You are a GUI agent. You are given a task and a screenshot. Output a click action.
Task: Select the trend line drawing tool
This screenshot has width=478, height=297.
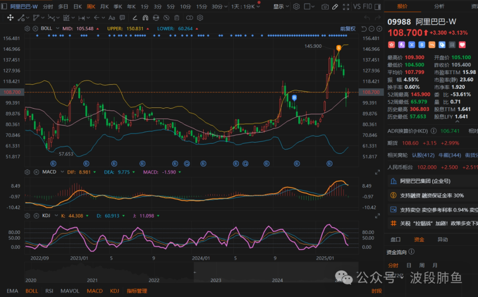(x=21, y=18)
